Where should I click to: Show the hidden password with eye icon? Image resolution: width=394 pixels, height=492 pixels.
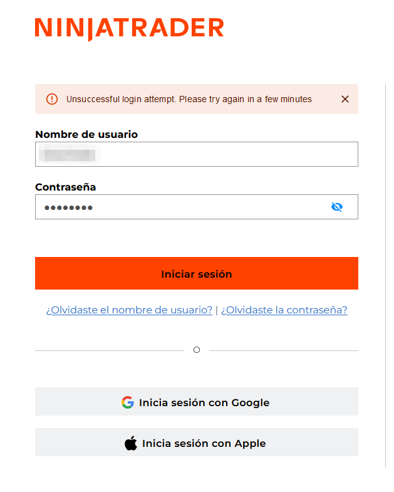point(337,207)
